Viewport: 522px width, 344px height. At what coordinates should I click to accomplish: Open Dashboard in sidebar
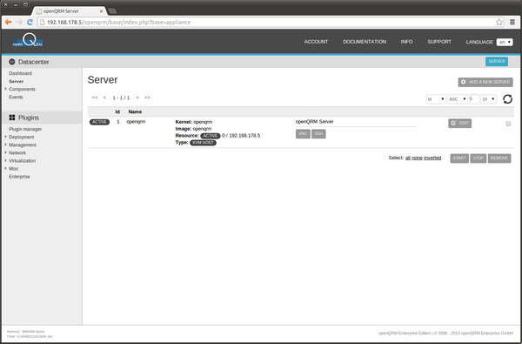20,73
